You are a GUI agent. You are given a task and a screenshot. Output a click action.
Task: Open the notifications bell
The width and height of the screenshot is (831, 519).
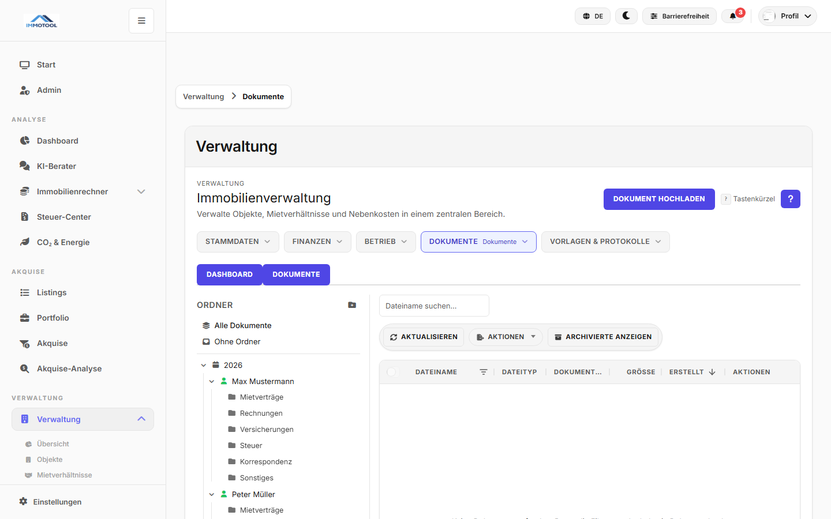733,16
